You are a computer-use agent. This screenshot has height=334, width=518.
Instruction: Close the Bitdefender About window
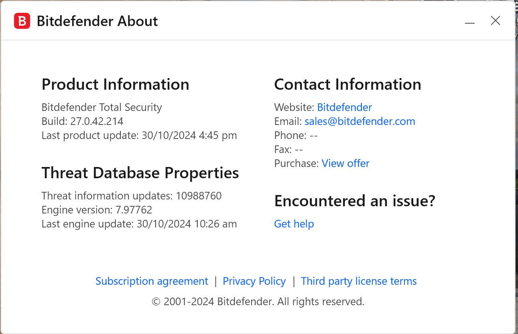pyautogui.click(x=496, y=21)
